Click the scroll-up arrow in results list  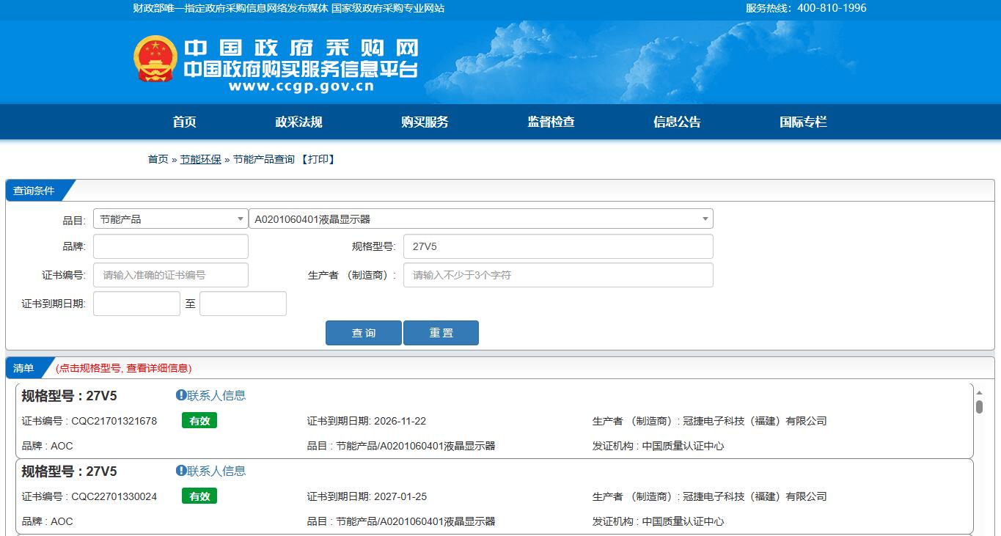click(x=979, y=392)
